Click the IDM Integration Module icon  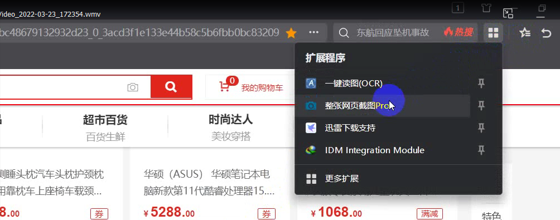pos(311,150)
